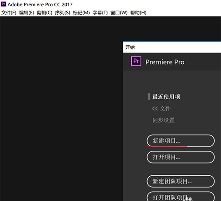This screenshot has width=221, height=201.
Task: Click the 打开团队项目... button
Action: pyautogui.click(x=181, y=196)
